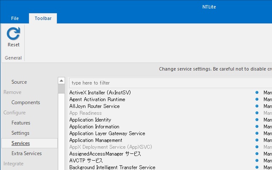Click the sidebar scroll up arrow
Screen dimensions: 272x170
tap(61, 80)
